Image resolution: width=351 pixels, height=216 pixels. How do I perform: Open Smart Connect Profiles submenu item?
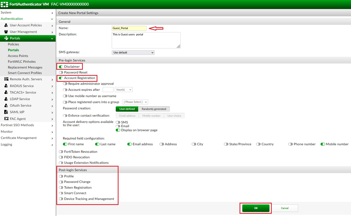point(25,73)
